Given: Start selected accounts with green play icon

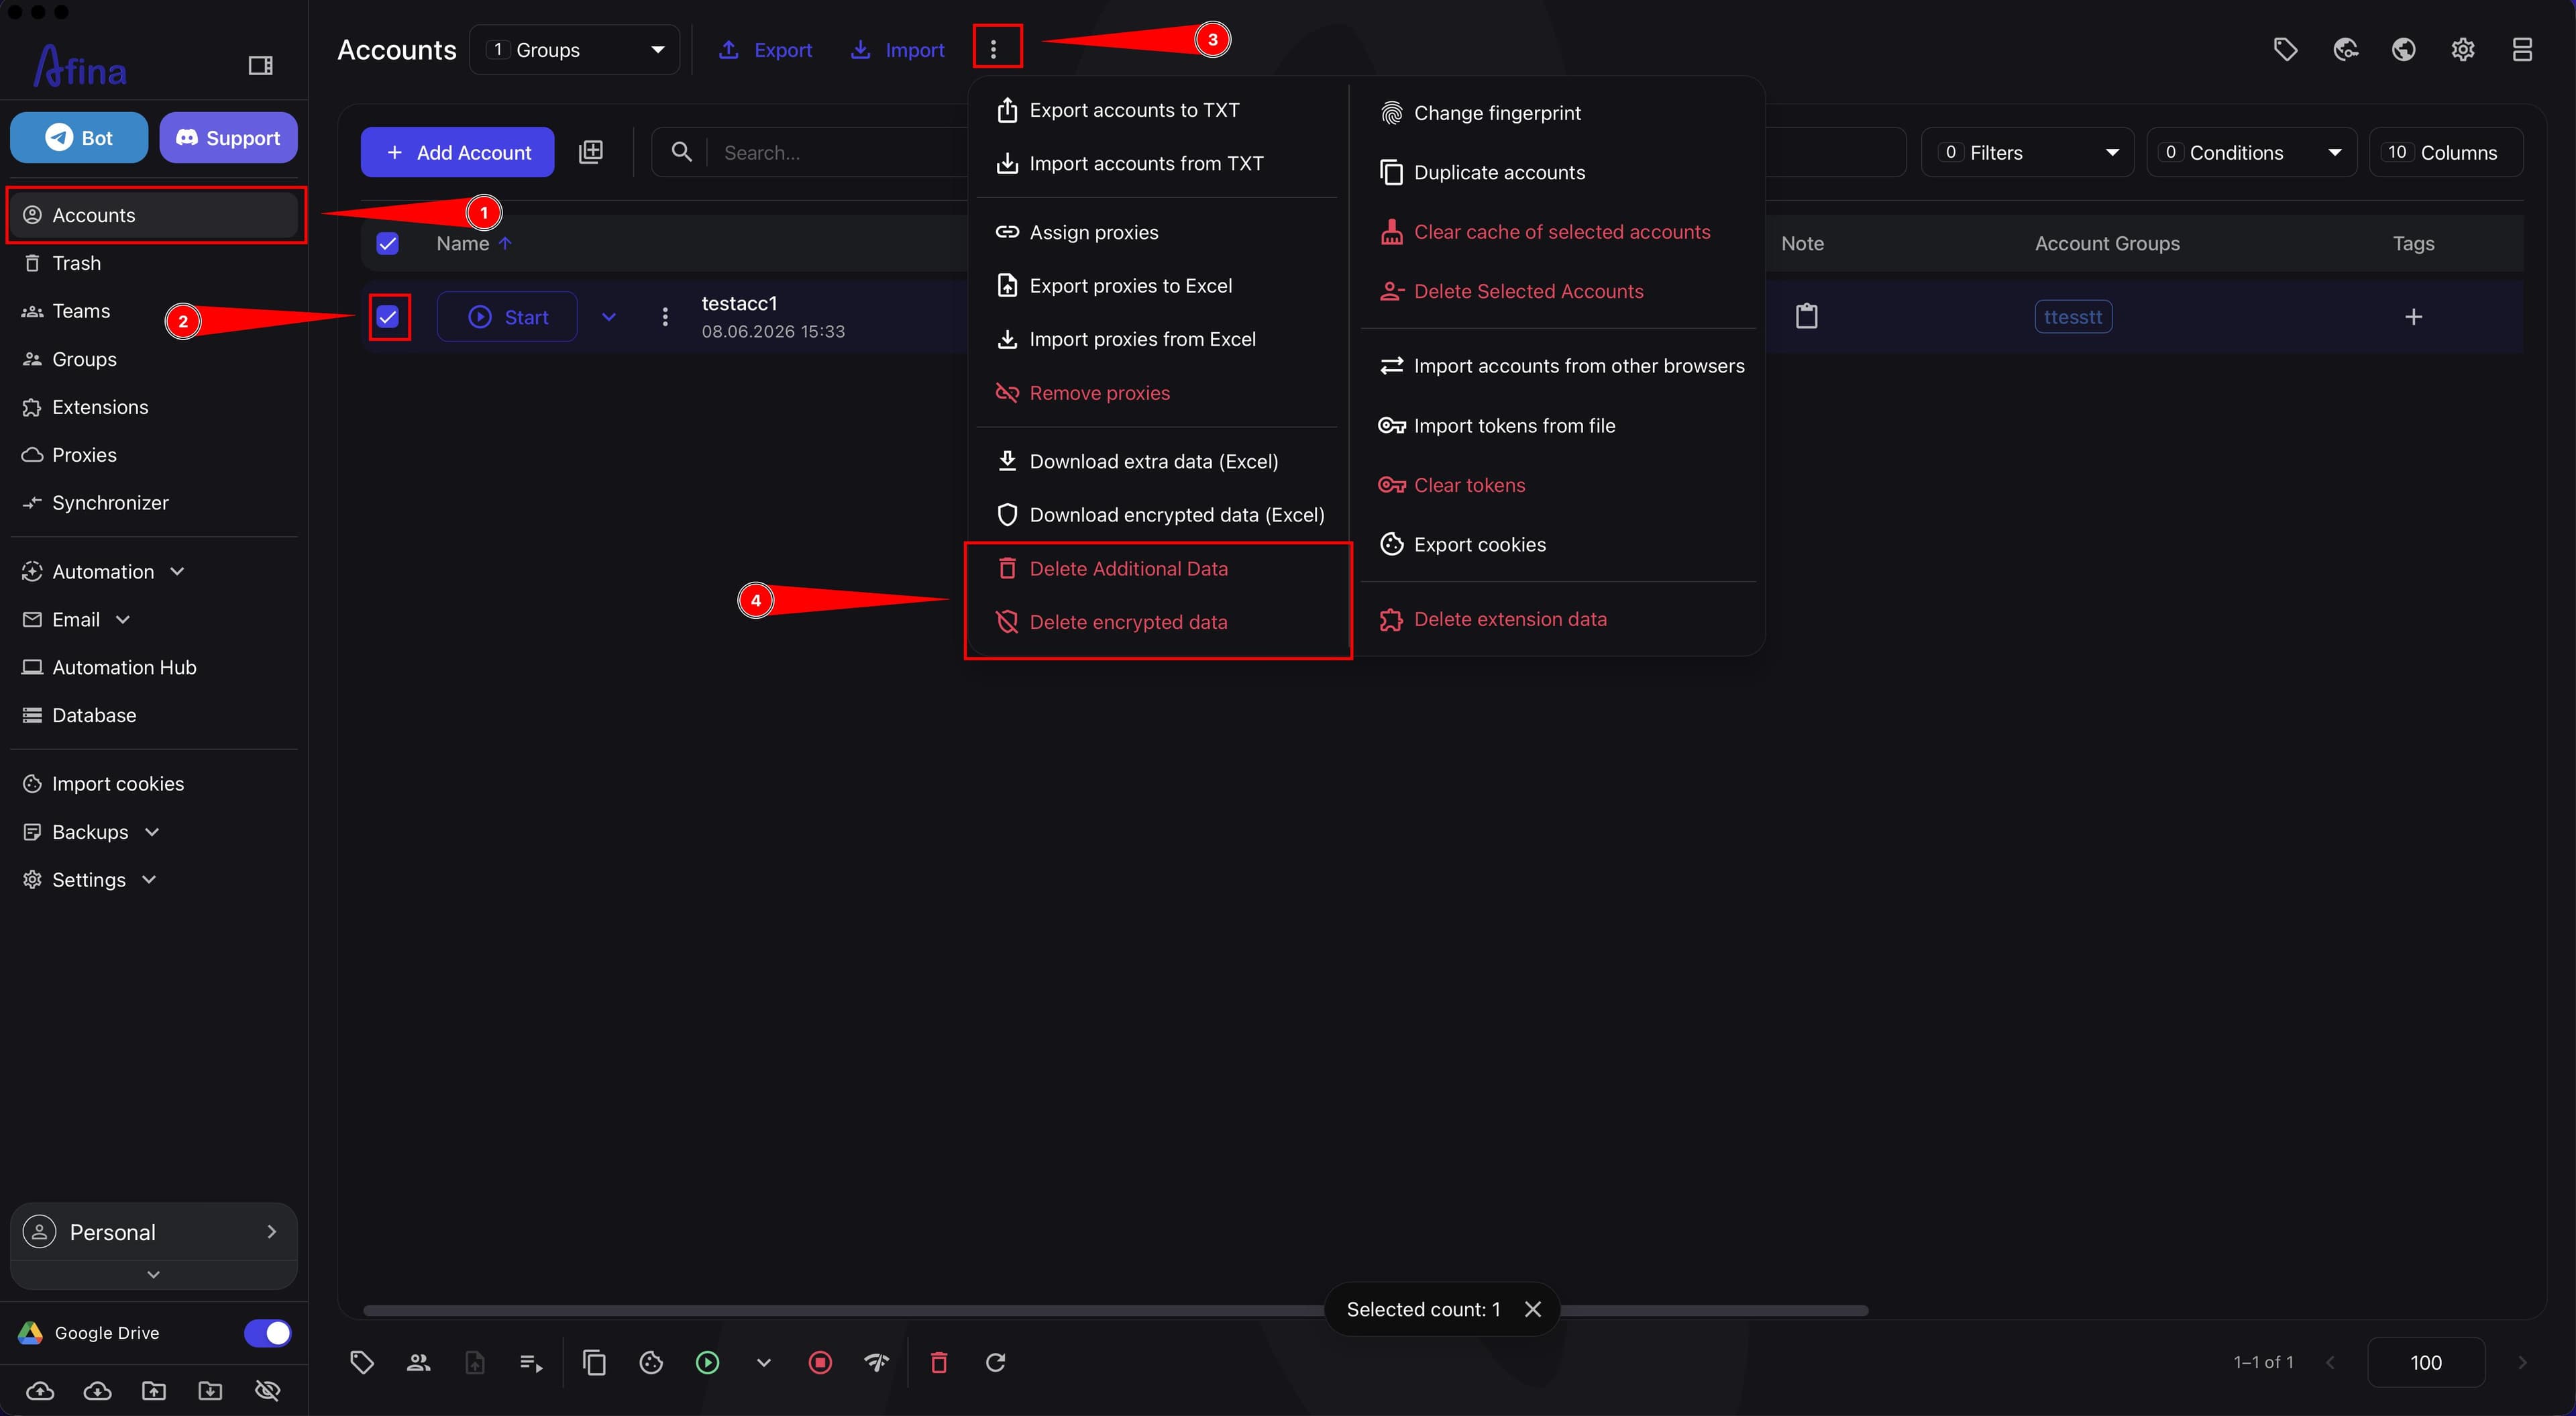Looking at the screenshot, I should point(707,1362).
